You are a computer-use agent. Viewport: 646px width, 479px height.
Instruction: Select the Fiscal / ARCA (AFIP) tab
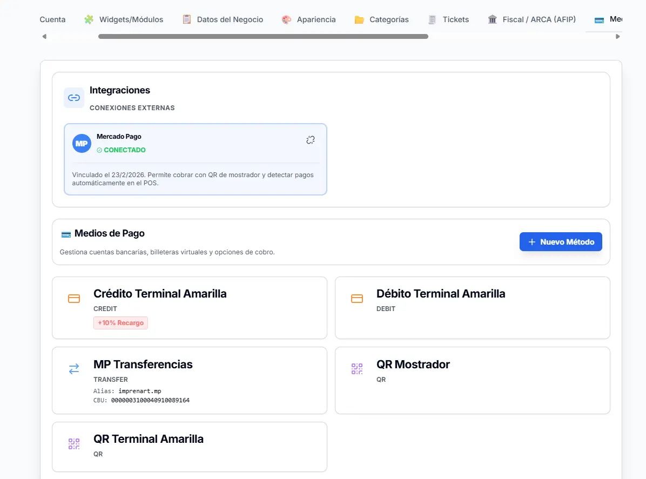[532, 19]
